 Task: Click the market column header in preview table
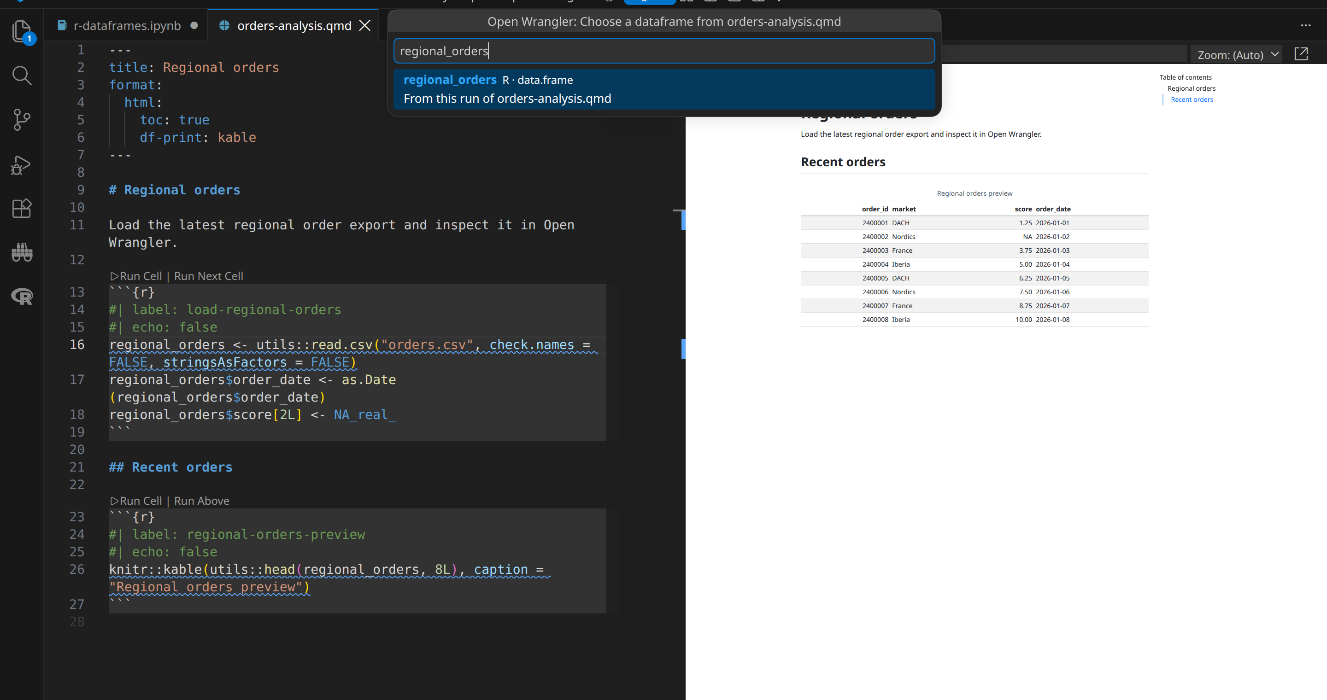point(904,209)
